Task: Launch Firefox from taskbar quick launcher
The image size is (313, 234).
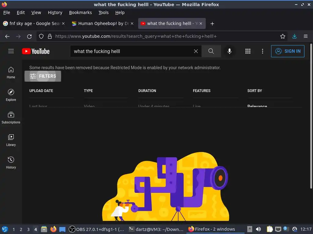Action: [53, 229]
